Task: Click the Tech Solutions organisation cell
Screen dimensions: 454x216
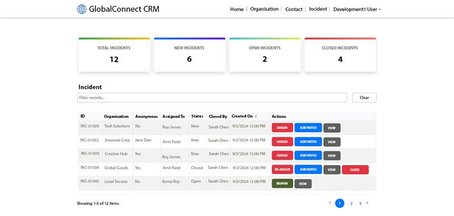Action: point(117,126)
